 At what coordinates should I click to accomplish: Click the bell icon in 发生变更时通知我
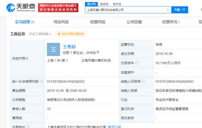(x=59, y=34)
